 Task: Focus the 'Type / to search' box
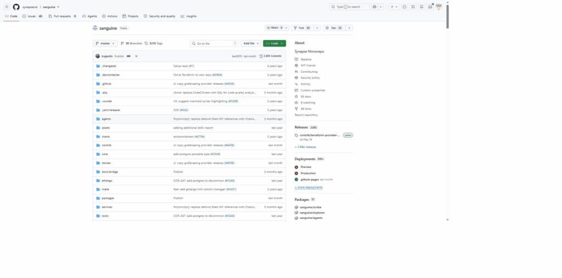pos(350,7)
